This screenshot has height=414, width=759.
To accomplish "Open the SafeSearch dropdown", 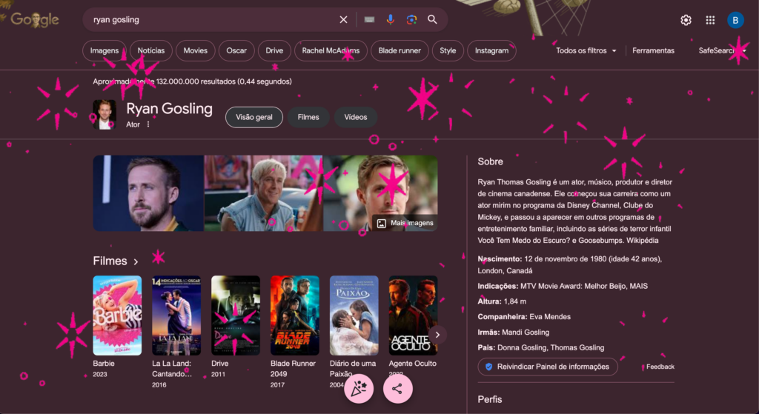I will pyautogui.click(x=722, y=51).
